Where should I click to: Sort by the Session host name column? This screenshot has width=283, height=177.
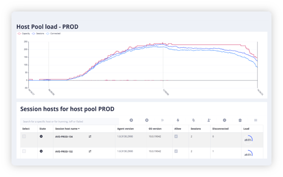pyautogui.click(x=67, y=129)
